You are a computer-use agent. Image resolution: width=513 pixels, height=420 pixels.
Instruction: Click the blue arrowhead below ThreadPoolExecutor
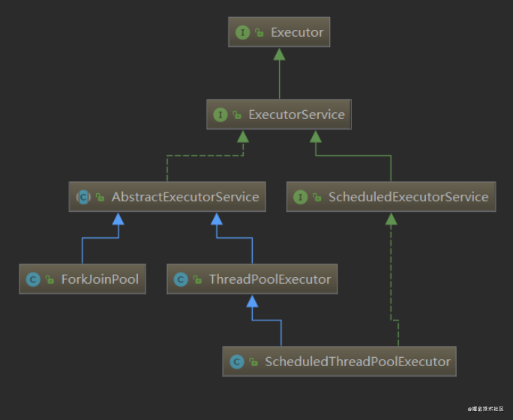(252, 301)
